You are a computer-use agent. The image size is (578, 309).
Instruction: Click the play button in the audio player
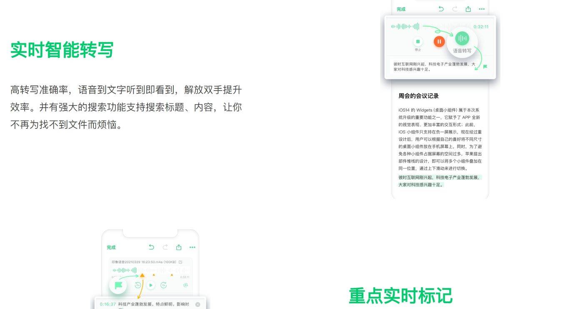(151, 285)
